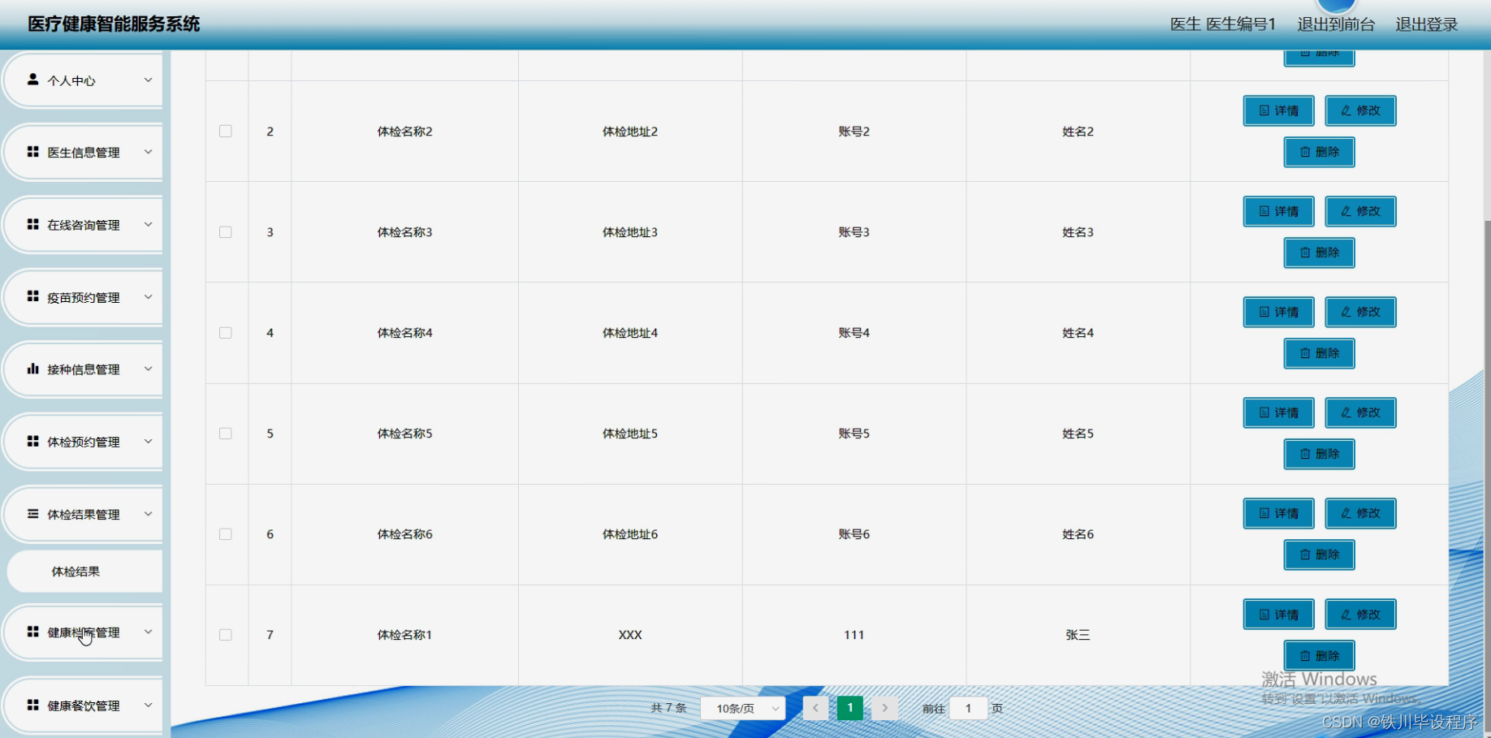Edit row 6 with 修改 button

[1360, 513]
